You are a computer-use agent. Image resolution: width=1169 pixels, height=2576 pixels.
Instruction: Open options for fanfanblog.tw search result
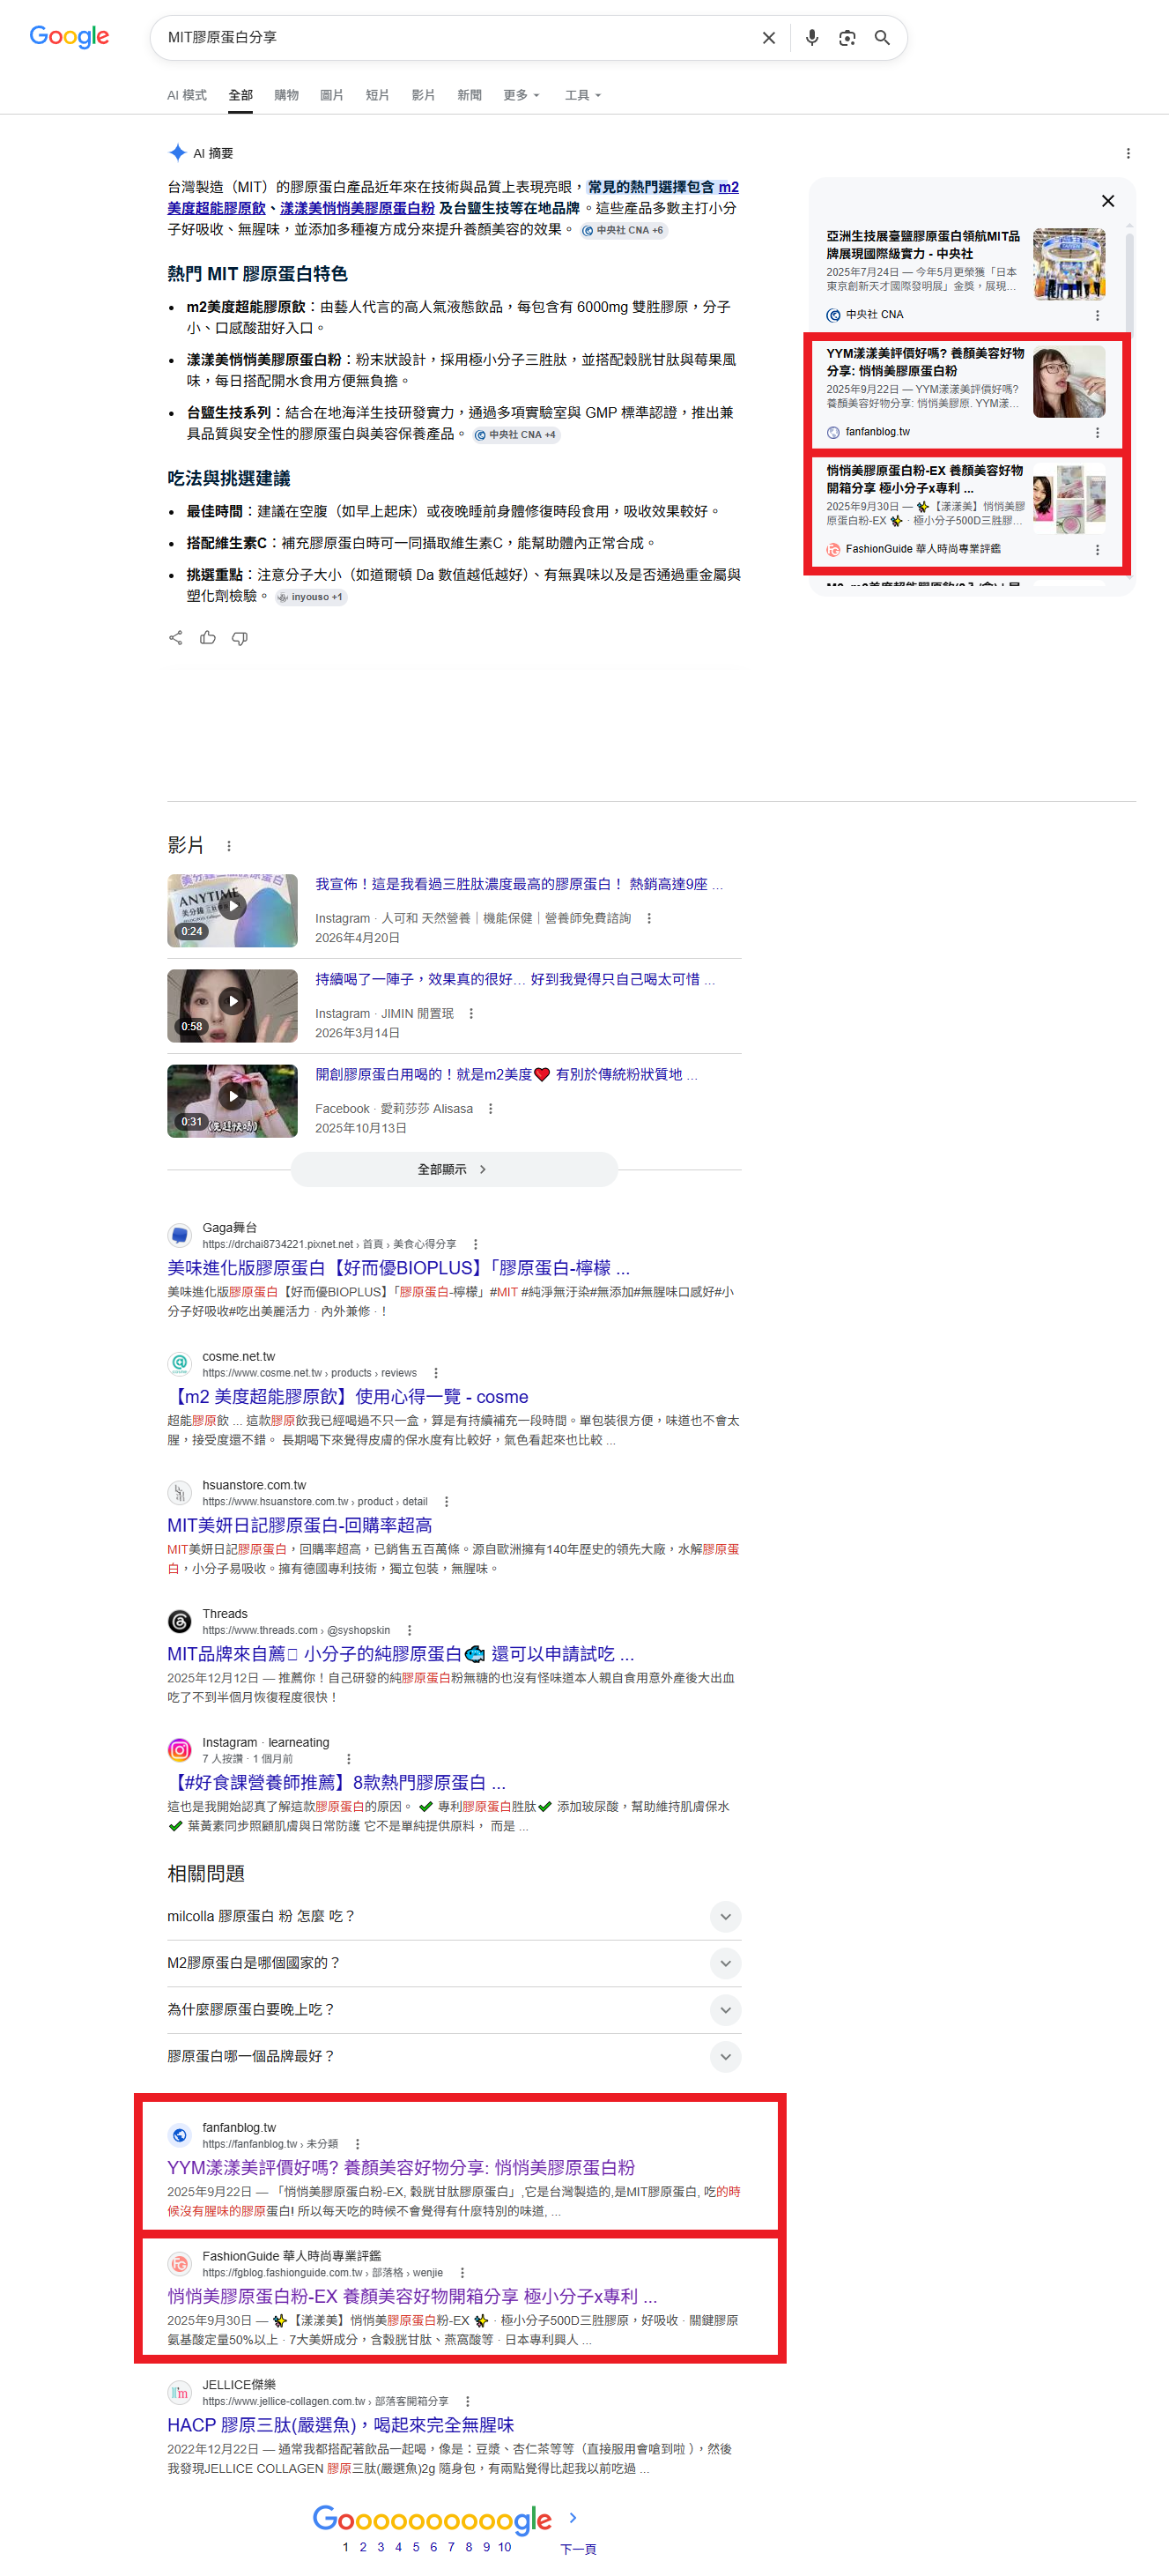tap(357, 2144)
